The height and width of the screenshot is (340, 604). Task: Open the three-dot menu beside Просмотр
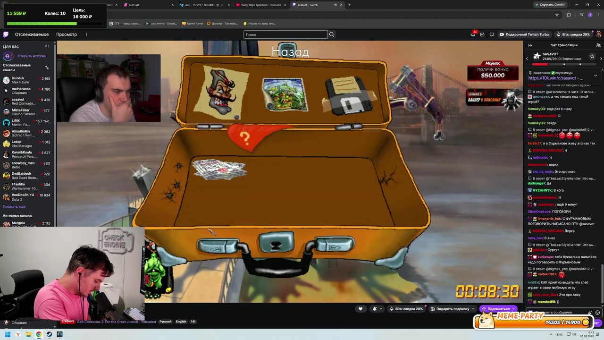click(86, 34)
